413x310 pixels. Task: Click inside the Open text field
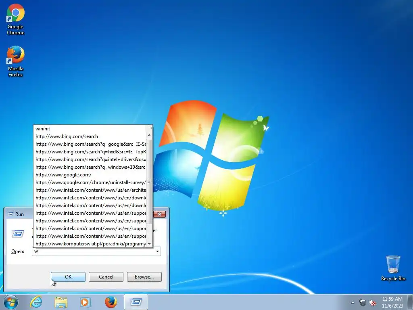click(x=94, y=251)
